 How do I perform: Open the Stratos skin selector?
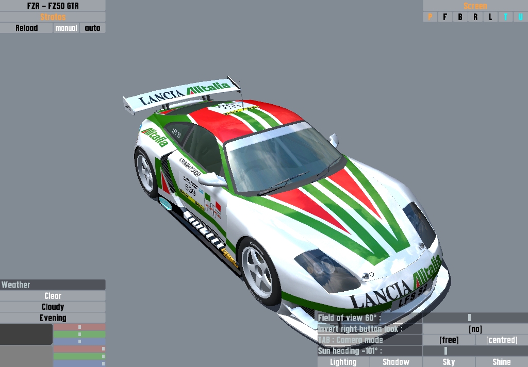53,17
